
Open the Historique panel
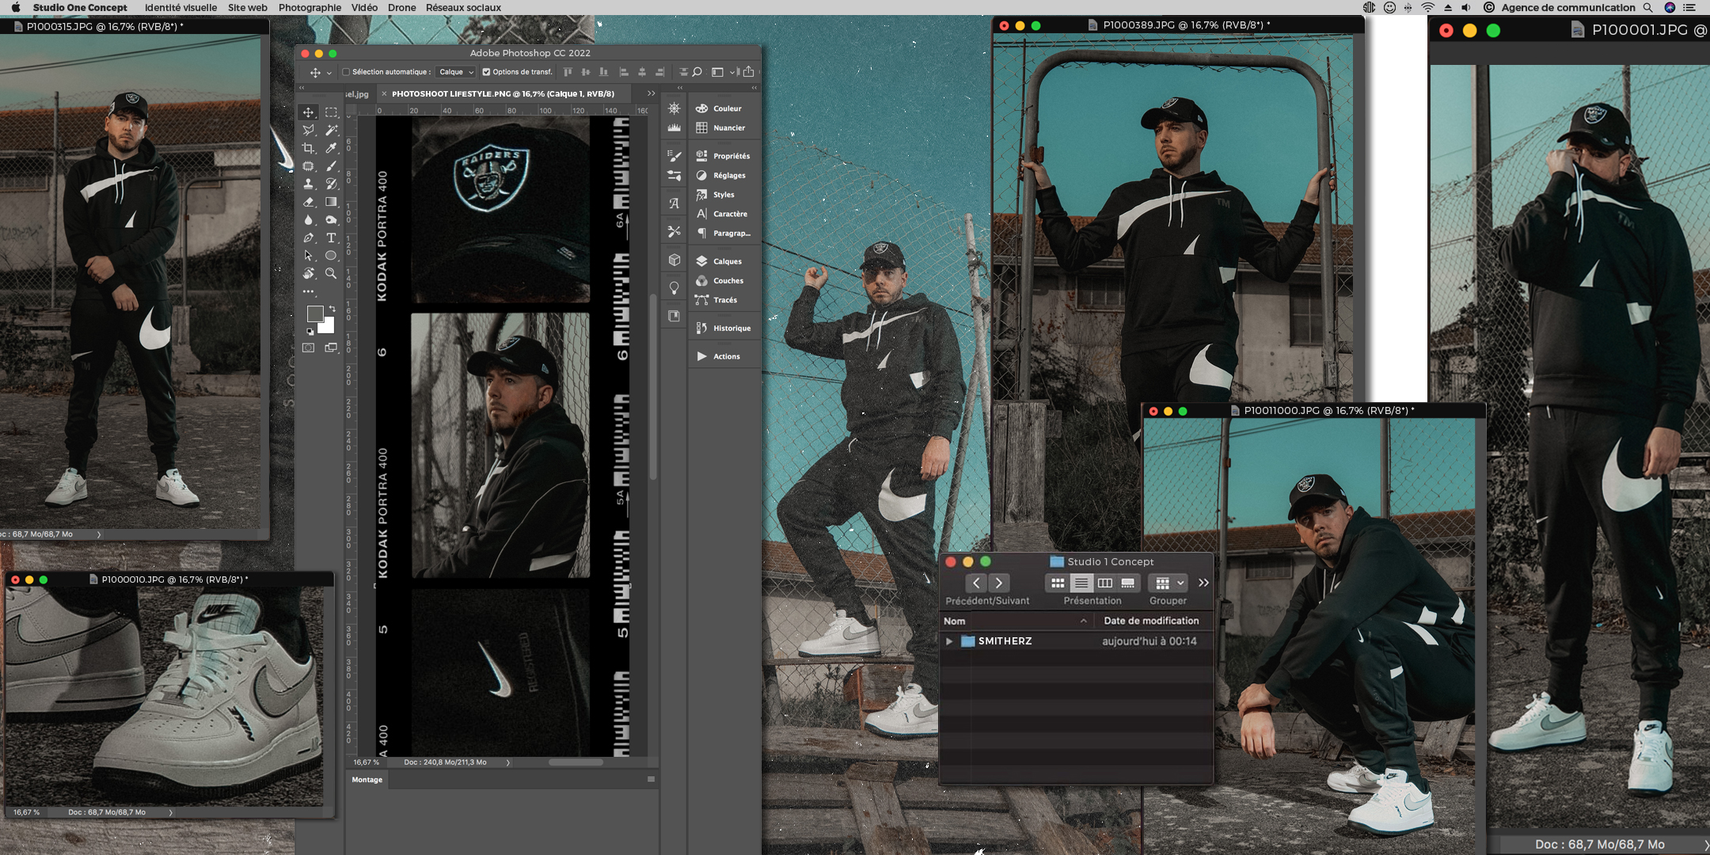(723, 328)
